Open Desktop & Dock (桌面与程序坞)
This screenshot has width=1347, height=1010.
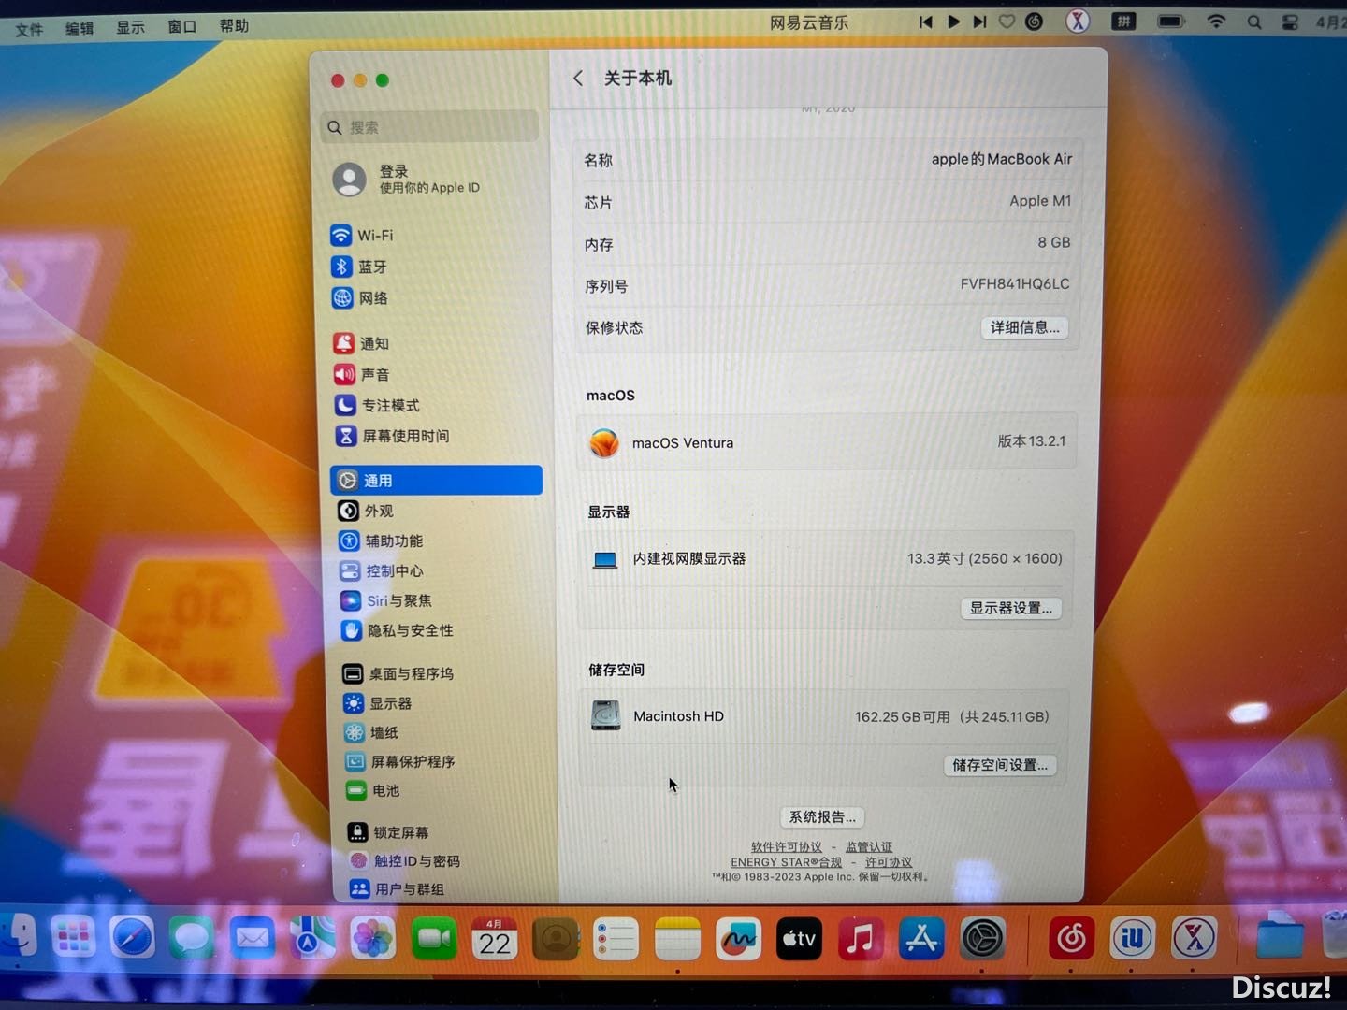[x=398, y=673]
